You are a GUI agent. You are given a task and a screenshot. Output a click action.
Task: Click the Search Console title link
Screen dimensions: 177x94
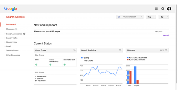pos(15,17)
